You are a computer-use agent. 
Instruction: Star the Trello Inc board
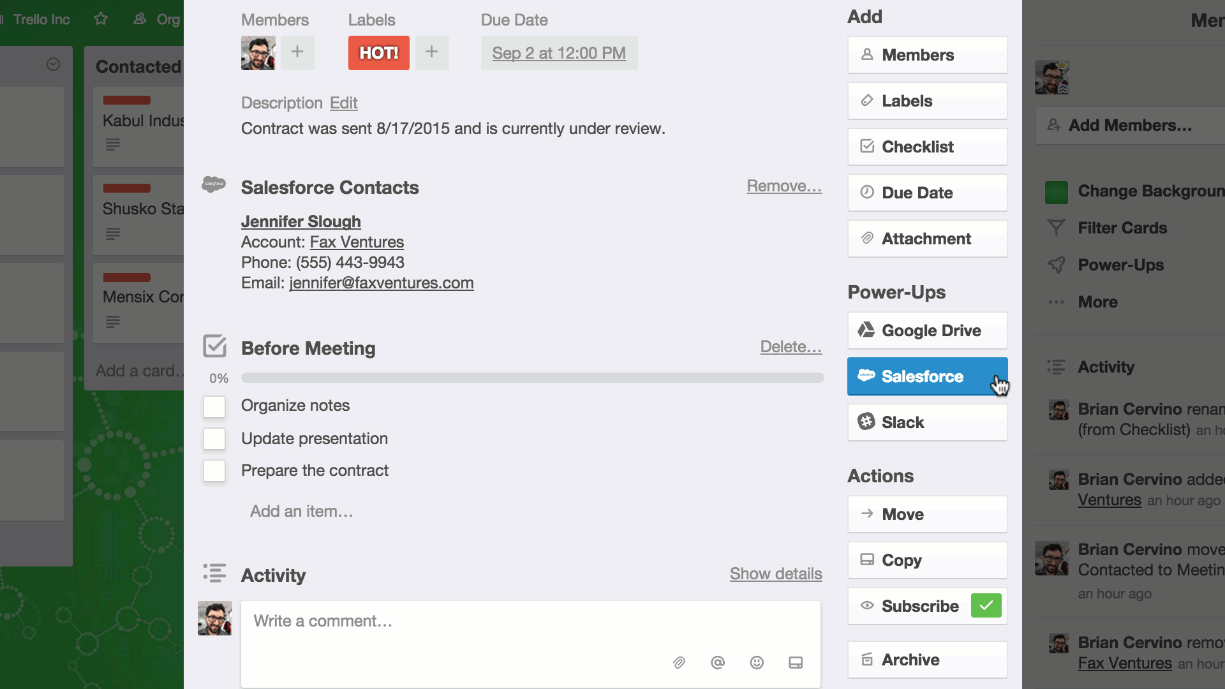101,19
